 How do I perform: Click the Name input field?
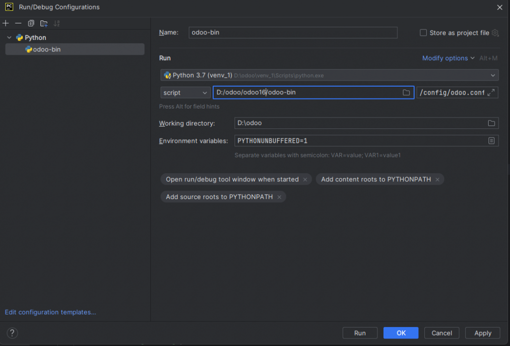tap(293, 32)
